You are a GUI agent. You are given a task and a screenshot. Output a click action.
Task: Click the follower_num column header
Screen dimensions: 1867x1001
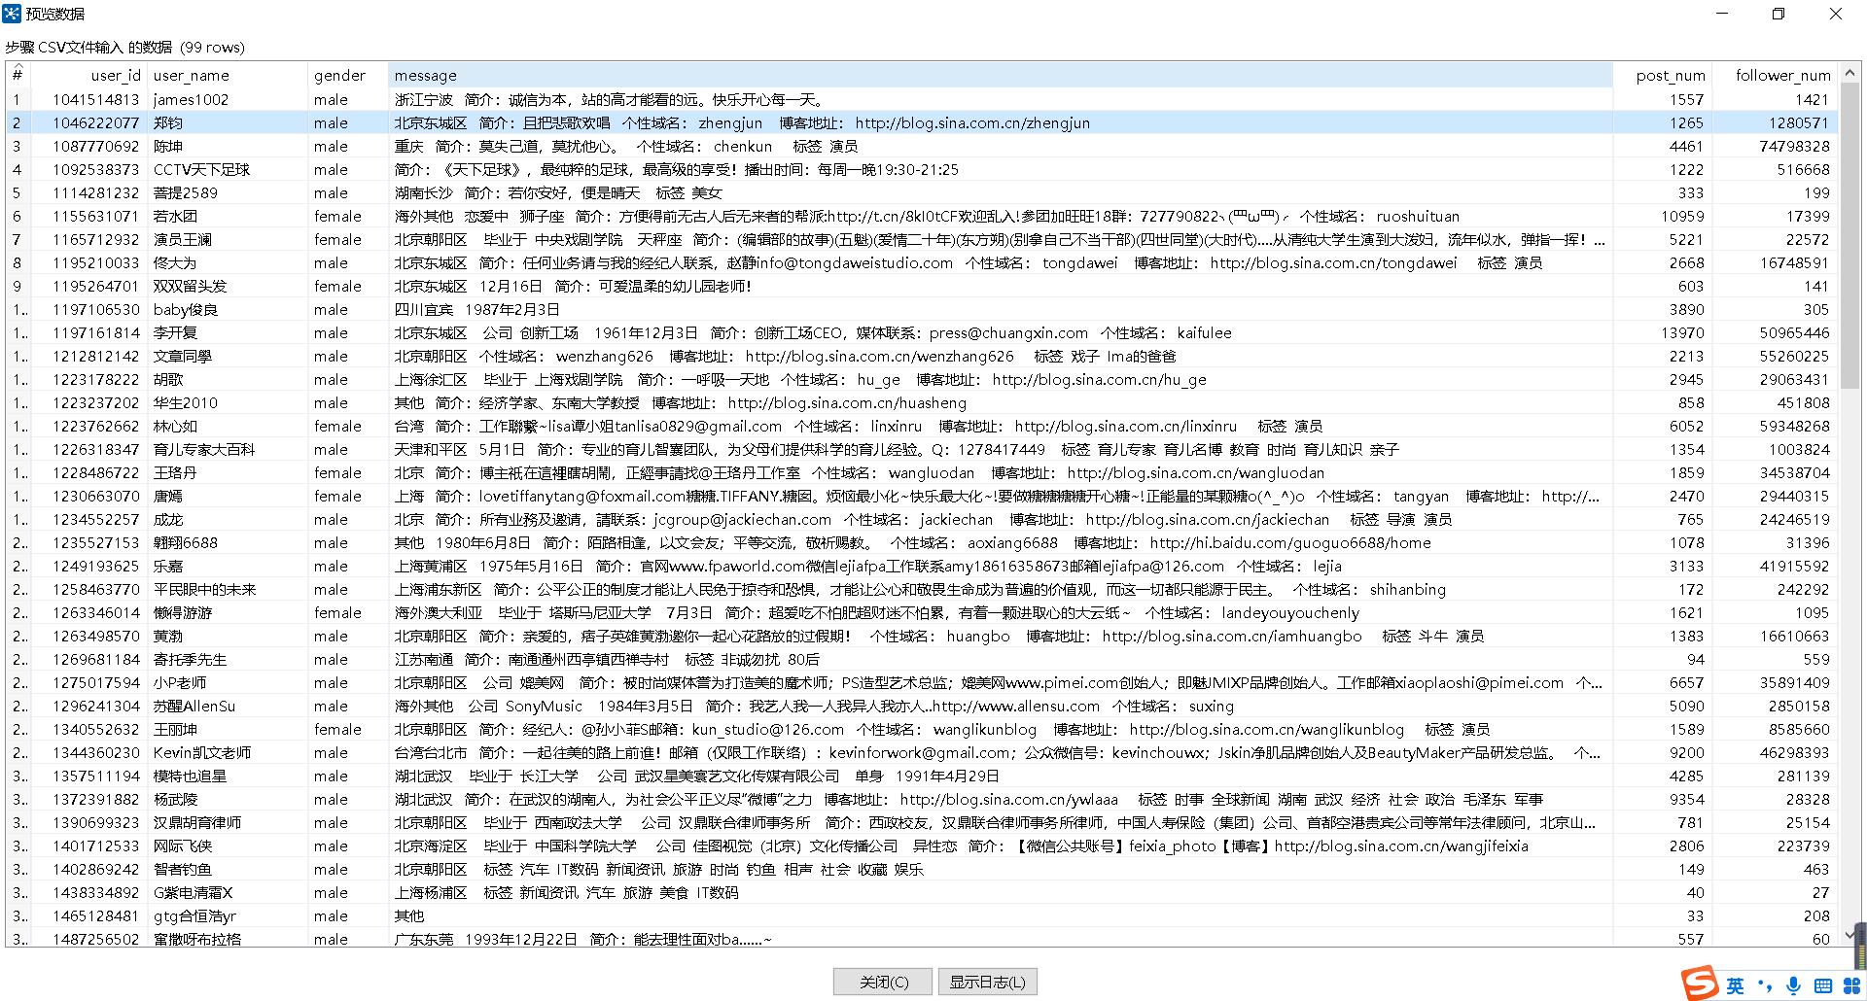1774,75
